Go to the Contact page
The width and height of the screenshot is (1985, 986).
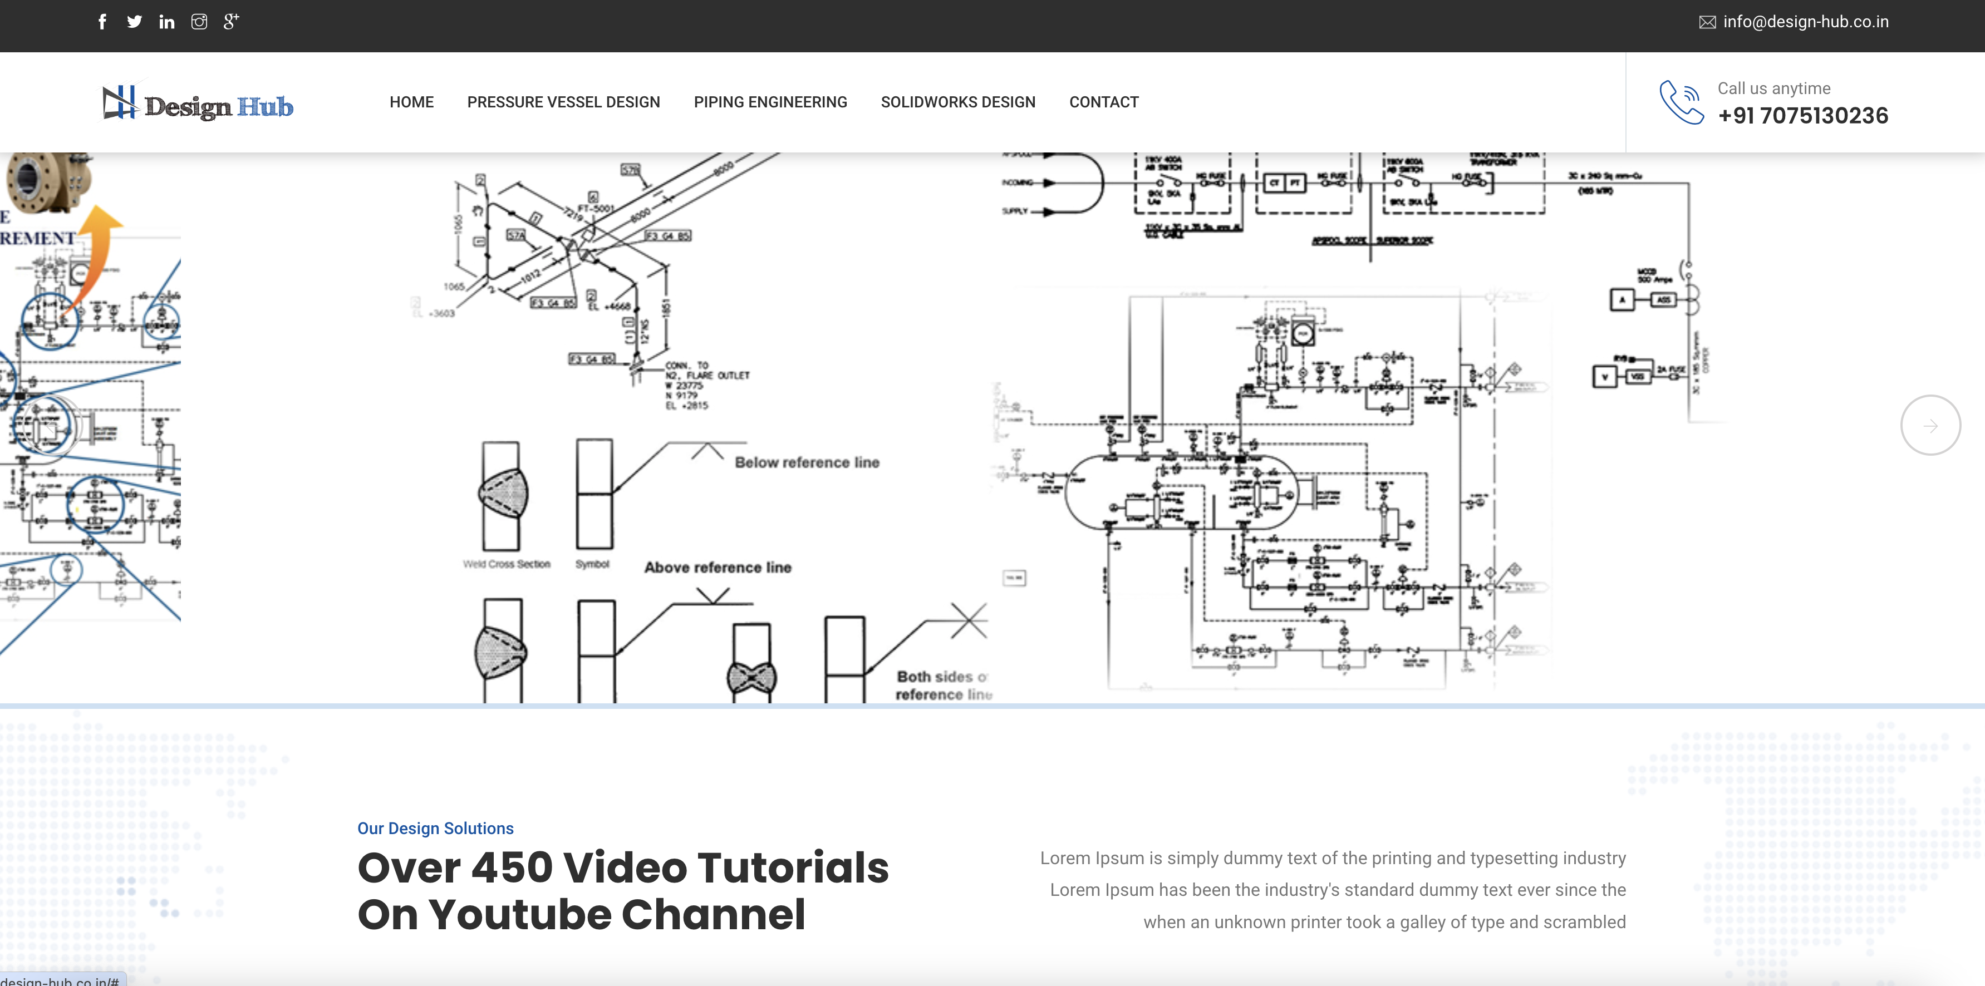click(x=1103, y=102)
